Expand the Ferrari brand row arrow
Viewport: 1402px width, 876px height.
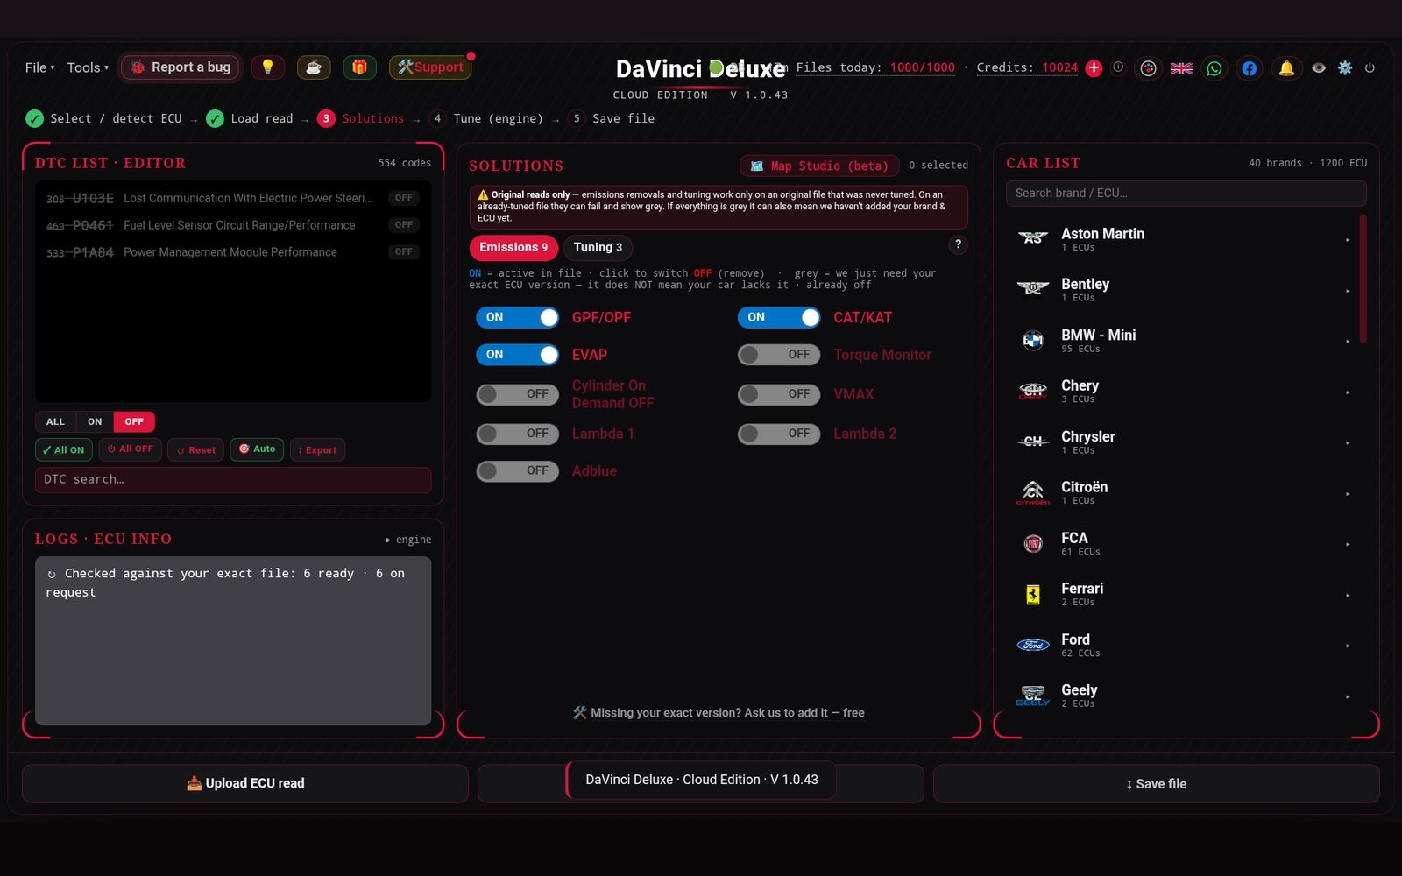[x=1348, y=596]
